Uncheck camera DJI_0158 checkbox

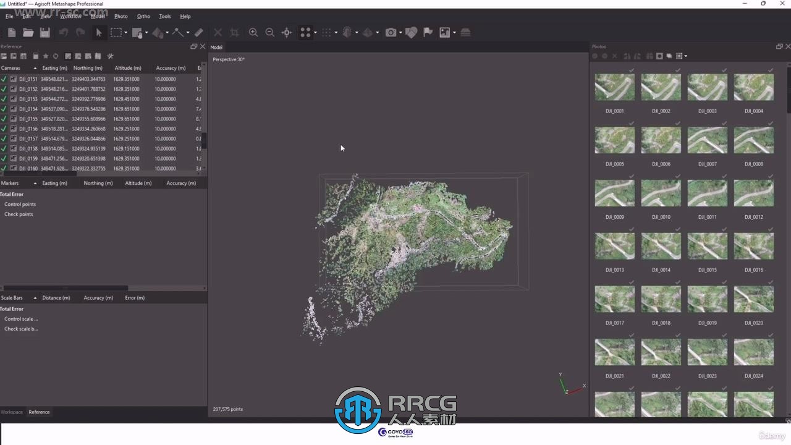tap(4, 148)
